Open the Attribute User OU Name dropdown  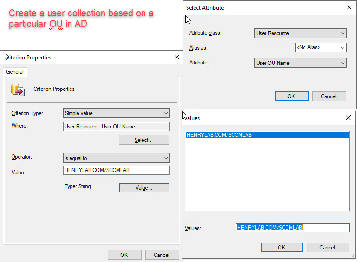301,63
